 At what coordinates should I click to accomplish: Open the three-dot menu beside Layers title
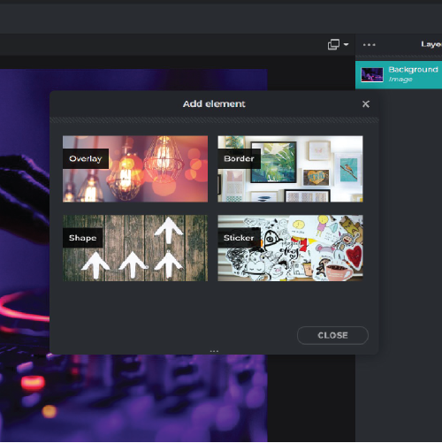(x=370, y=45)
